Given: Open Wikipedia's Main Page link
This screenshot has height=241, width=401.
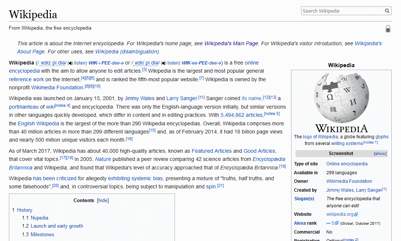Looking at the screenshot, I should pos(231,43).
